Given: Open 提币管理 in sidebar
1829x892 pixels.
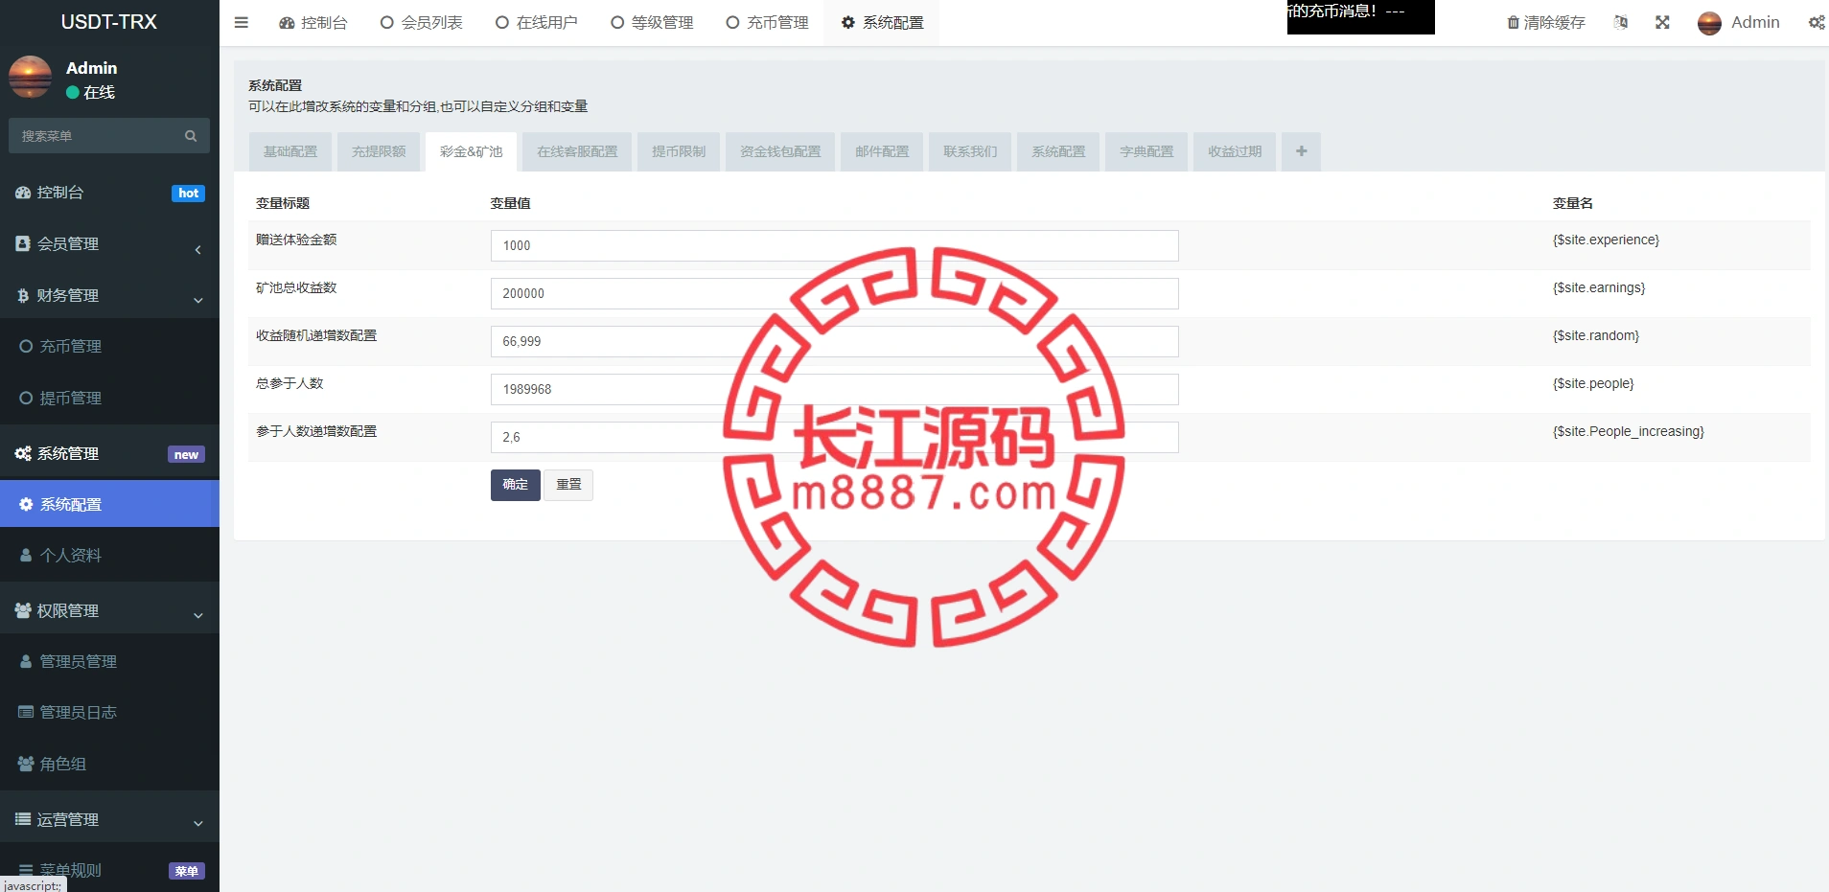Looking at the screenshot, I should click(109, 399).
